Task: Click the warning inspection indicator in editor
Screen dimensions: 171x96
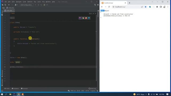Action: pyautogui.click(x=91, y=14)
